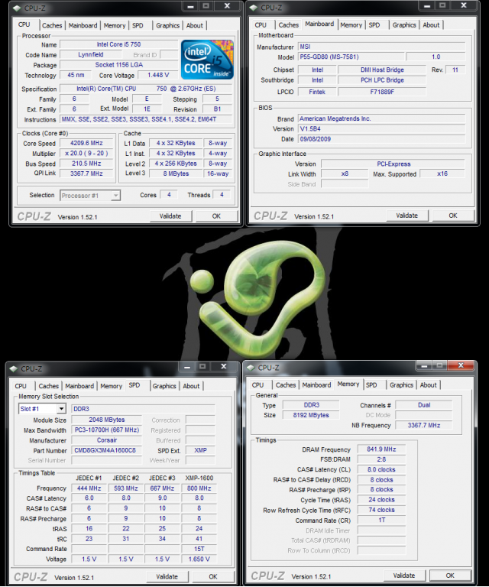Close the Memory CPU-Z window
Viewport: 489px width, 587px height.
pos(461,365)
